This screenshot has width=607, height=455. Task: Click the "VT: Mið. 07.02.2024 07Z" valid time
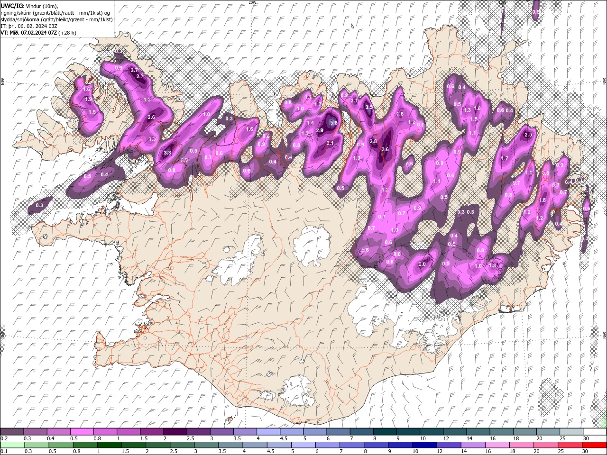(29, 33)
